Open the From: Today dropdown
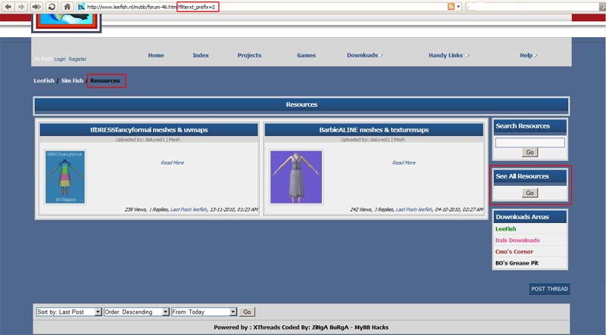The height and width of the screenshot is (335, 606). 205,312
